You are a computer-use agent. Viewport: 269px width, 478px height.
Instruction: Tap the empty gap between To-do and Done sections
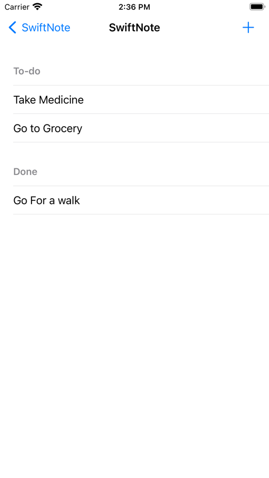[x=134, y=153]
